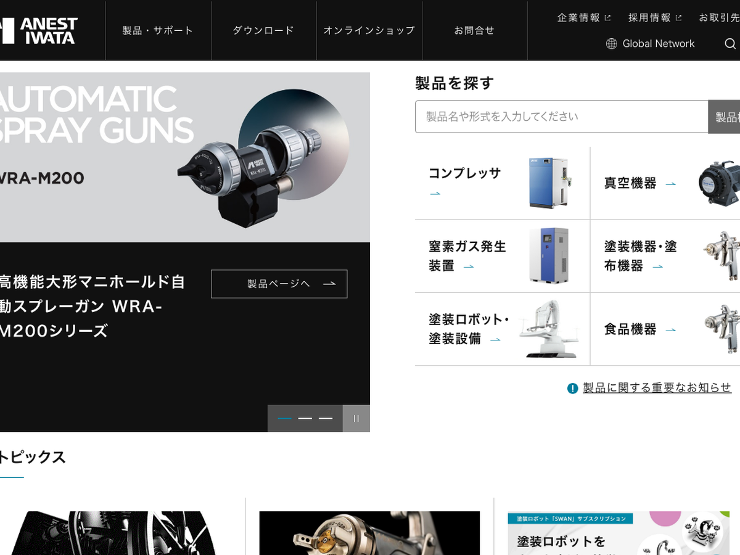Open the 製品・サポート menu
The height and width of the screenshot is (555, 740).
click(x=158, y=30)
